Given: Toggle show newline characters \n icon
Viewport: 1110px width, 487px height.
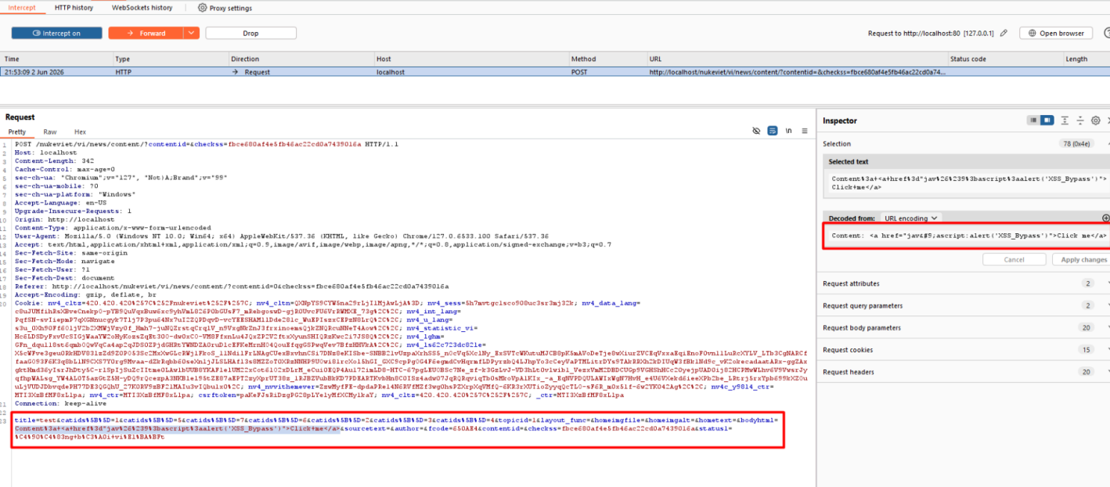Looking at the screenshot, I should tap(789, 131).
